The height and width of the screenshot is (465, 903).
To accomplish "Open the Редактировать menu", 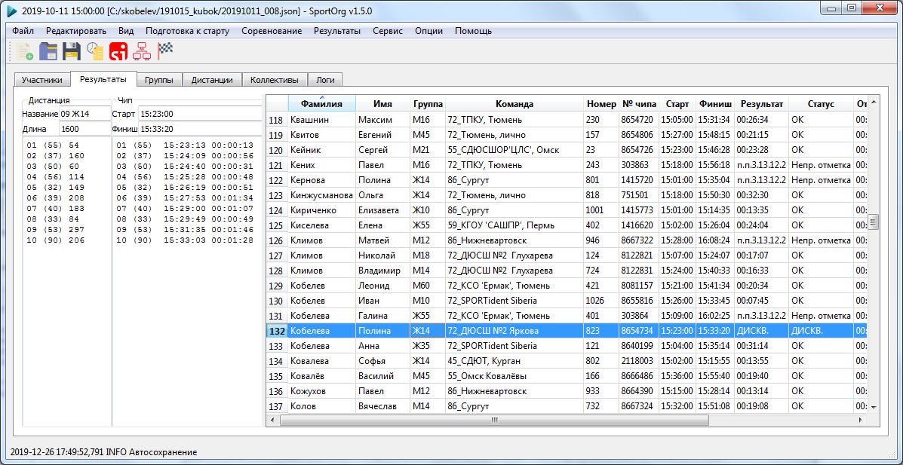I will (76, 31).
